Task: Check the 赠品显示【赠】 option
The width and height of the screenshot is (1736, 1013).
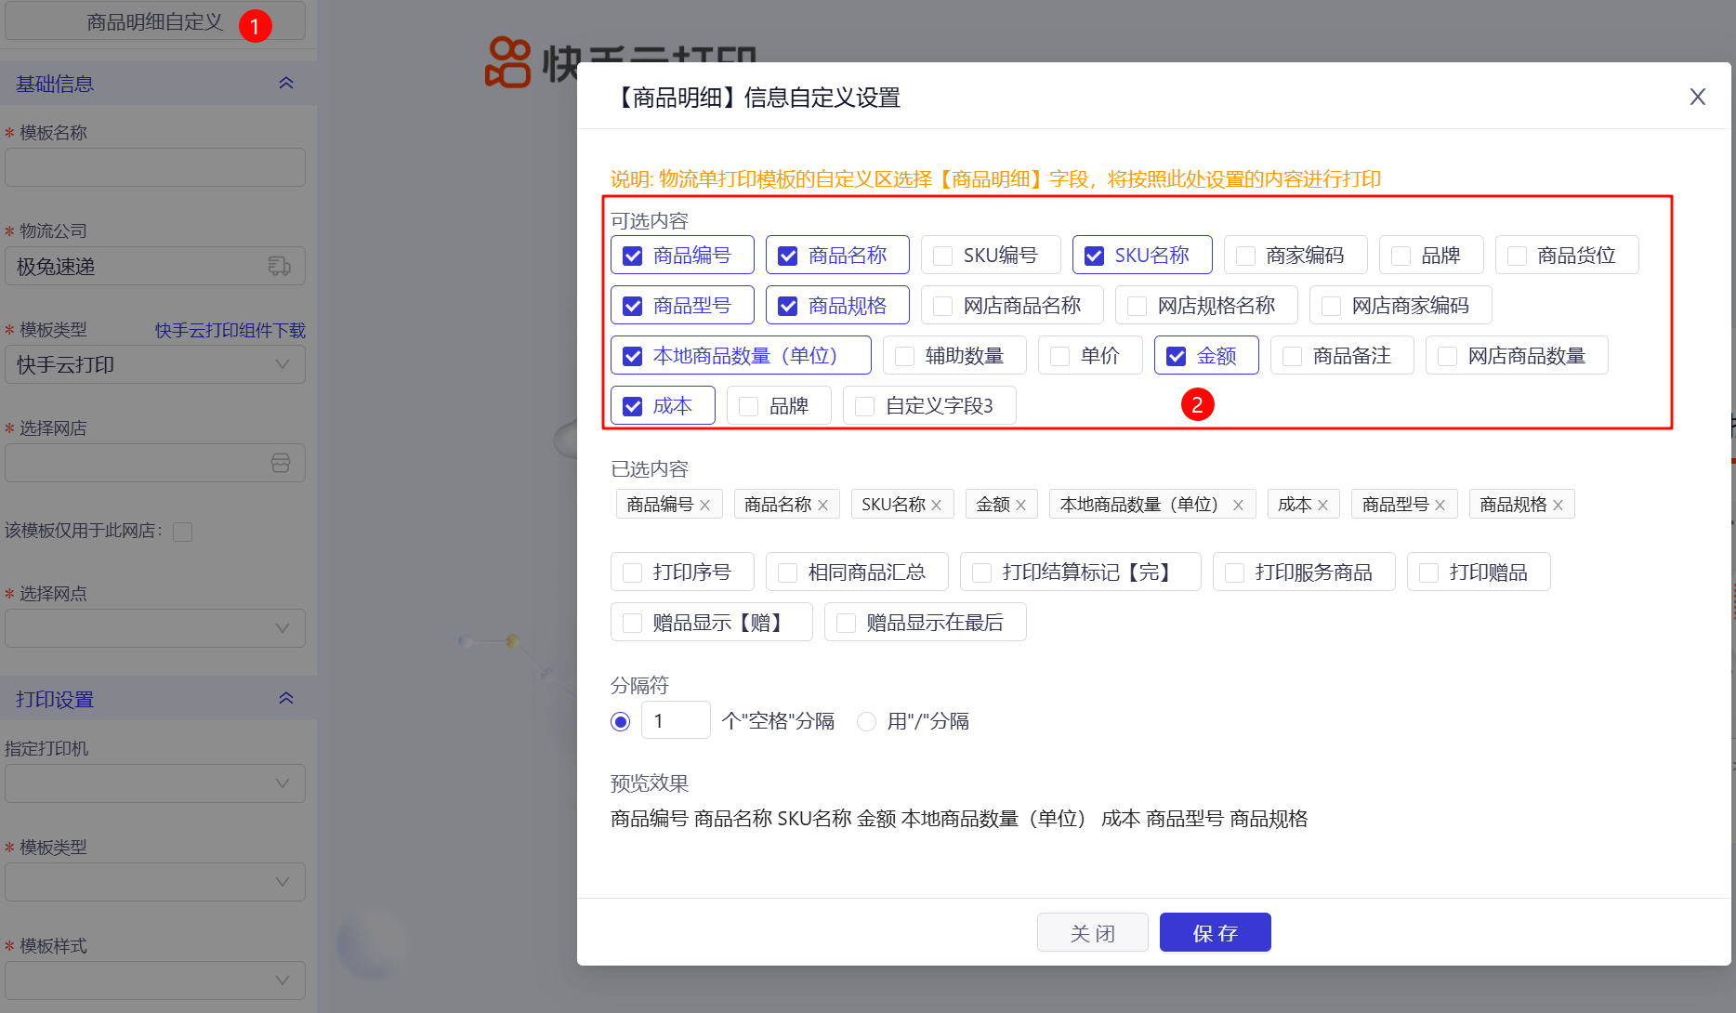Action: click(x=633, y=623)
